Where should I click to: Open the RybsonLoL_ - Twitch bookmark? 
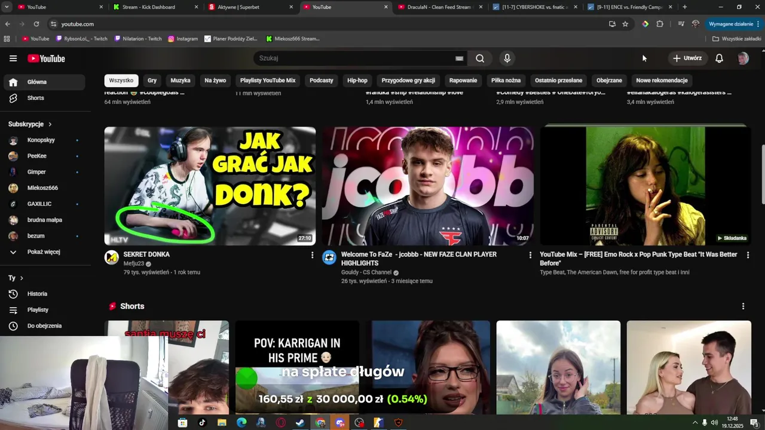click(81, 39)
